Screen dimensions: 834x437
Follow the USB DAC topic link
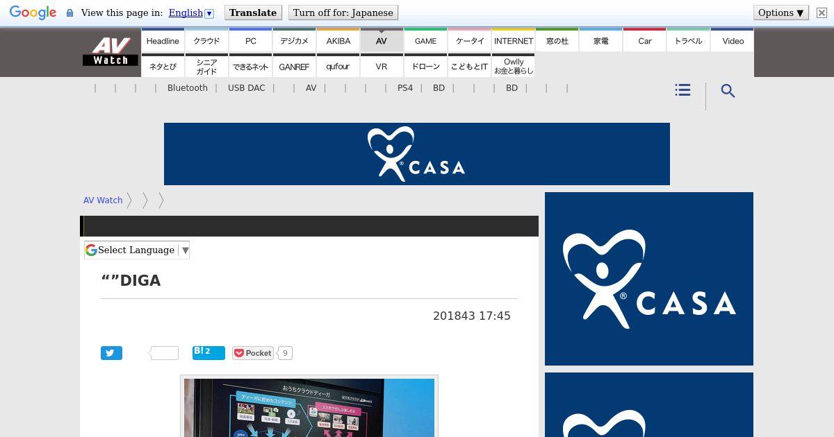tap(246, 88)
